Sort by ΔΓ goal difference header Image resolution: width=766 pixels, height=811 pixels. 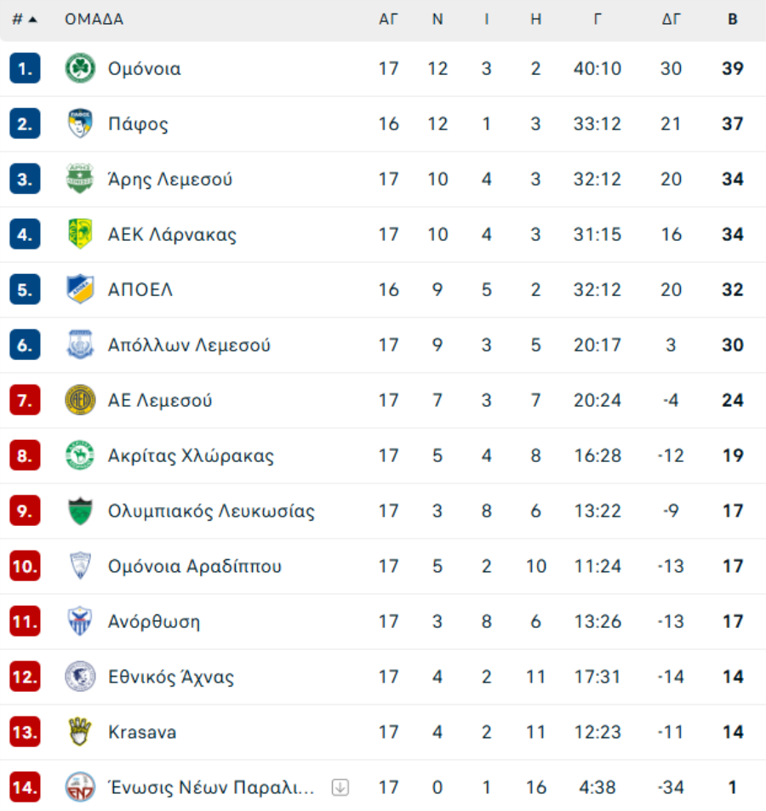pos(672,20)
